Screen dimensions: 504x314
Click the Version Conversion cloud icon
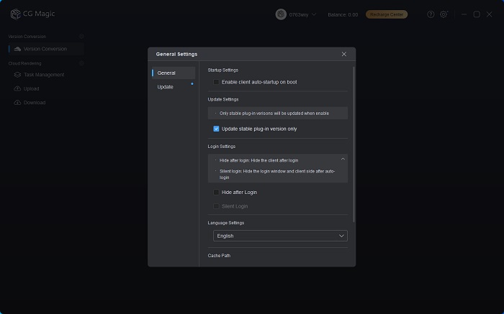17,49
